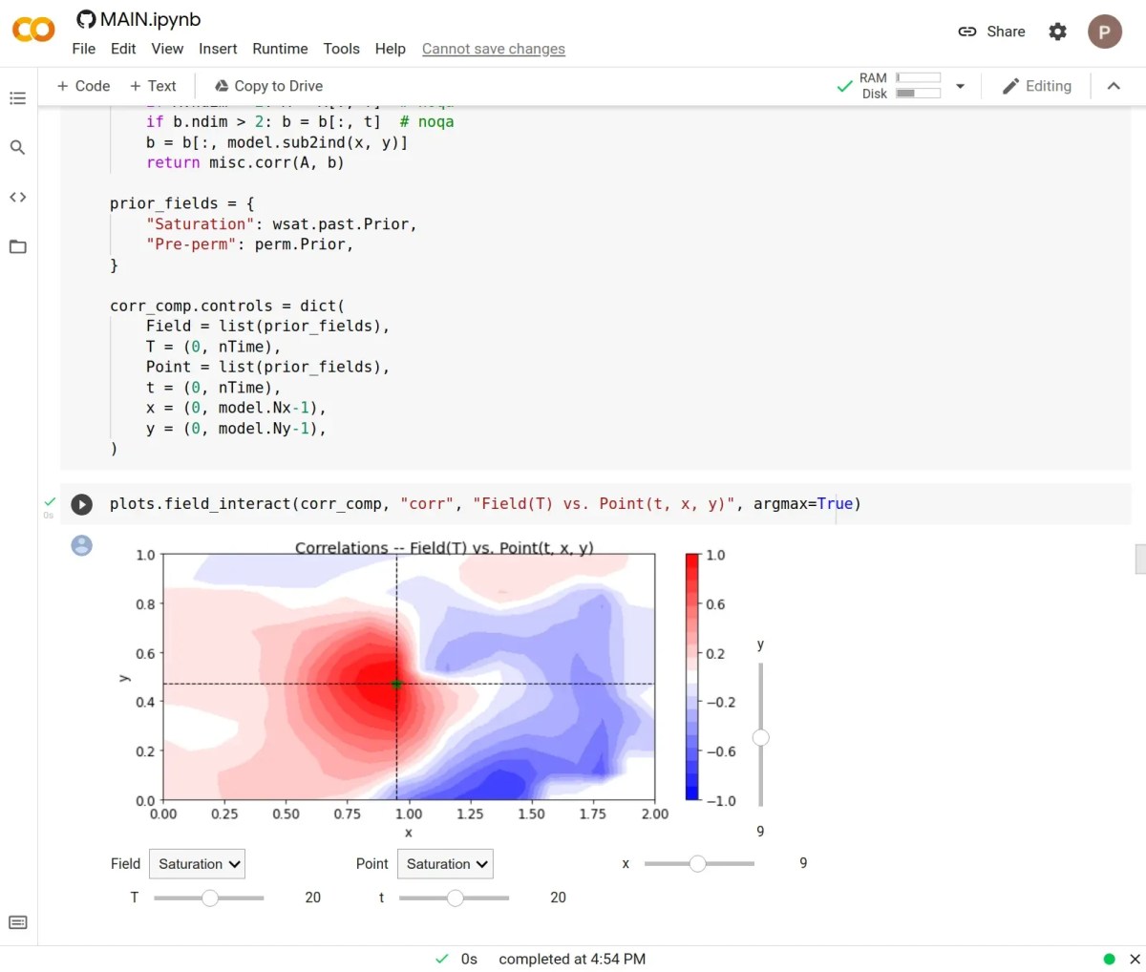Open the resource connection dropdown arrow
The width and height of the screenshot is (1146, 972).
960,86
